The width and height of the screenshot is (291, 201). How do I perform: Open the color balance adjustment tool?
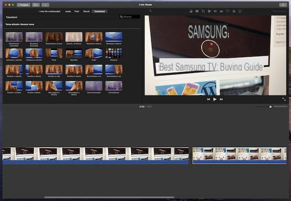point(191,11)
